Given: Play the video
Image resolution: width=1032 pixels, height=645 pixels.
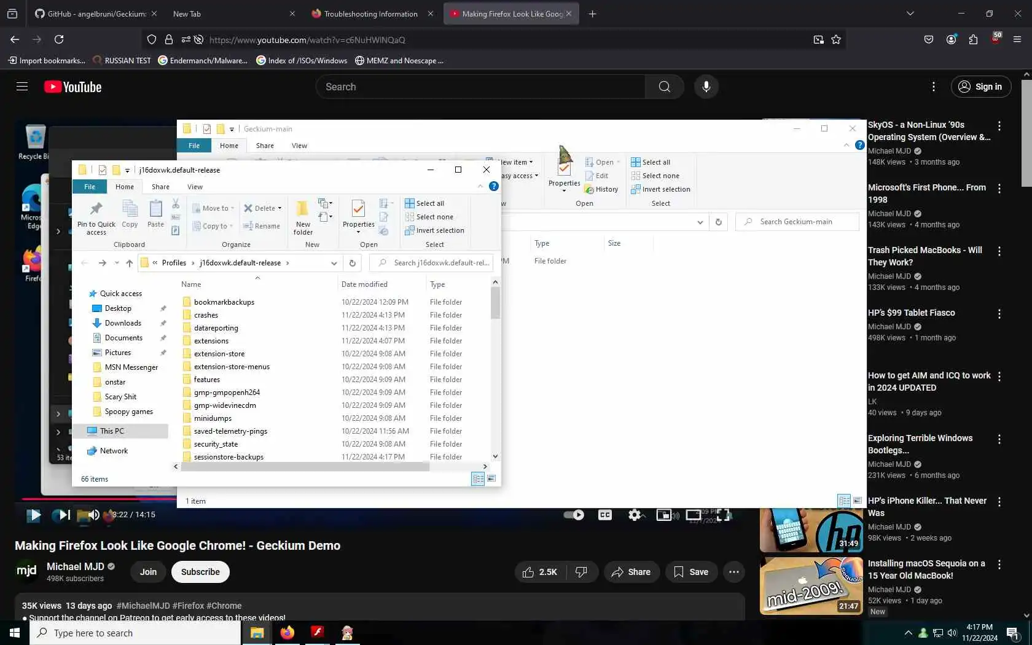Looking at the screenshot, I should (34, 515).
